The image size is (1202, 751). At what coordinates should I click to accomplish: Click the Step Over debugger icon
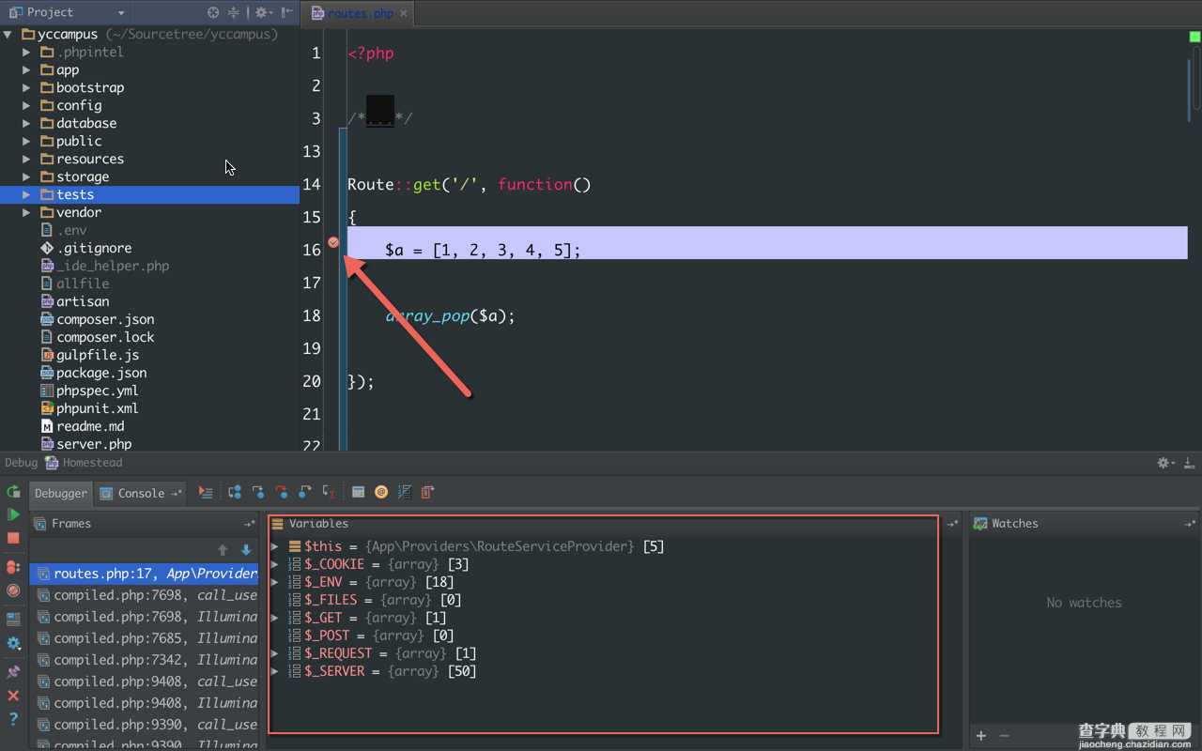235,492
